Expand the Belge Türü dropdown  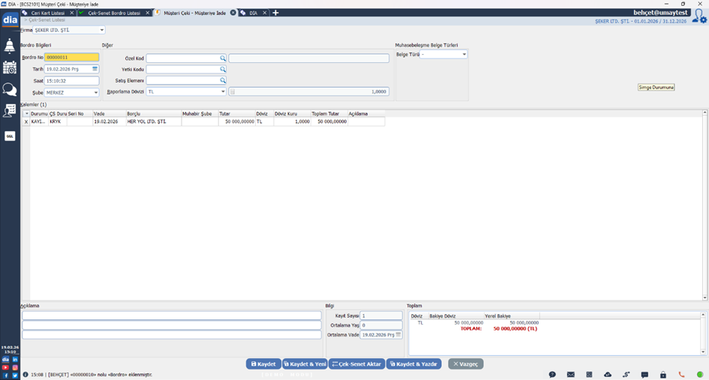click(x=464, y=55)
